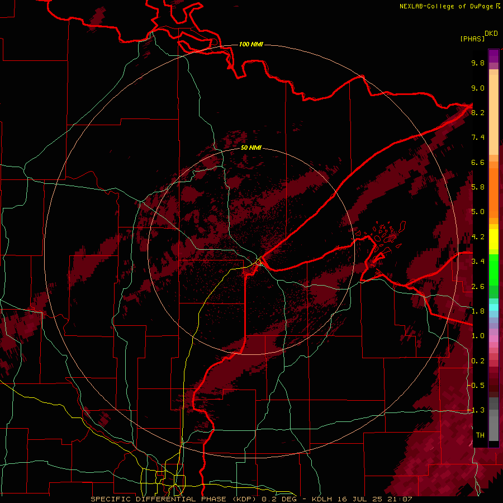
Task: Click the KDLH 16 JUL 25 21:07 timestamp
Action: coord(362,499)
